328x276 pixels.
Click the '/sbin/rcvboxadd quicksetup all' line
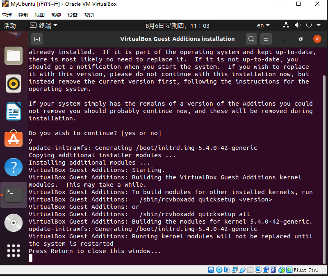(x=194, y=214)
